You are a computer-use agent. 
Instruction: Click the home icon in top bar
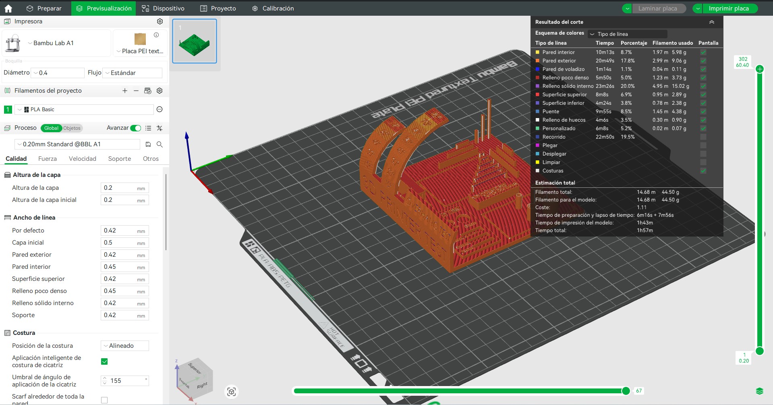(8, 8)
